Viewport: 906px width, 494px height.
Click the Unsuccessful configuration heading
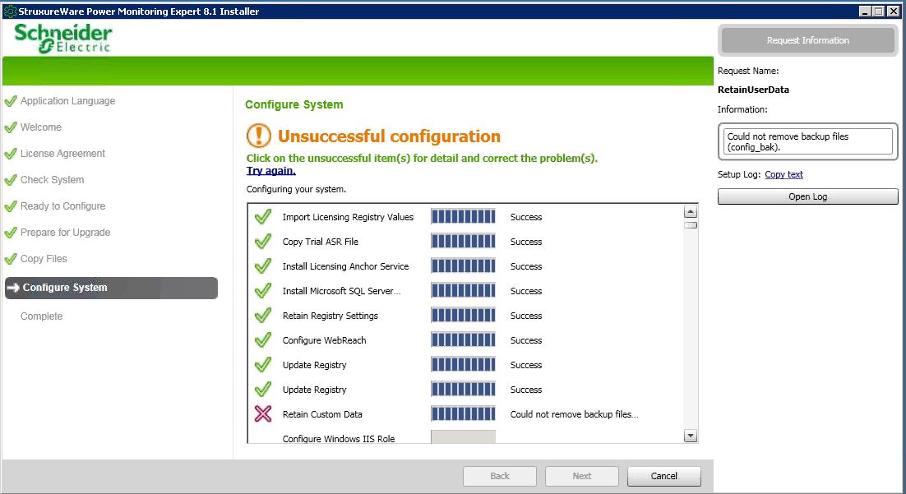tap(389, 136)
